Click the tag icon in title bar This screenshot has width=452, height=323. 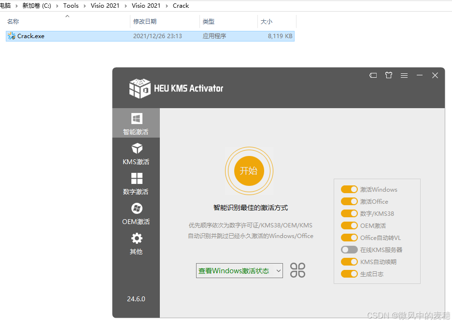pyautogui.click(x=373, y=75)
